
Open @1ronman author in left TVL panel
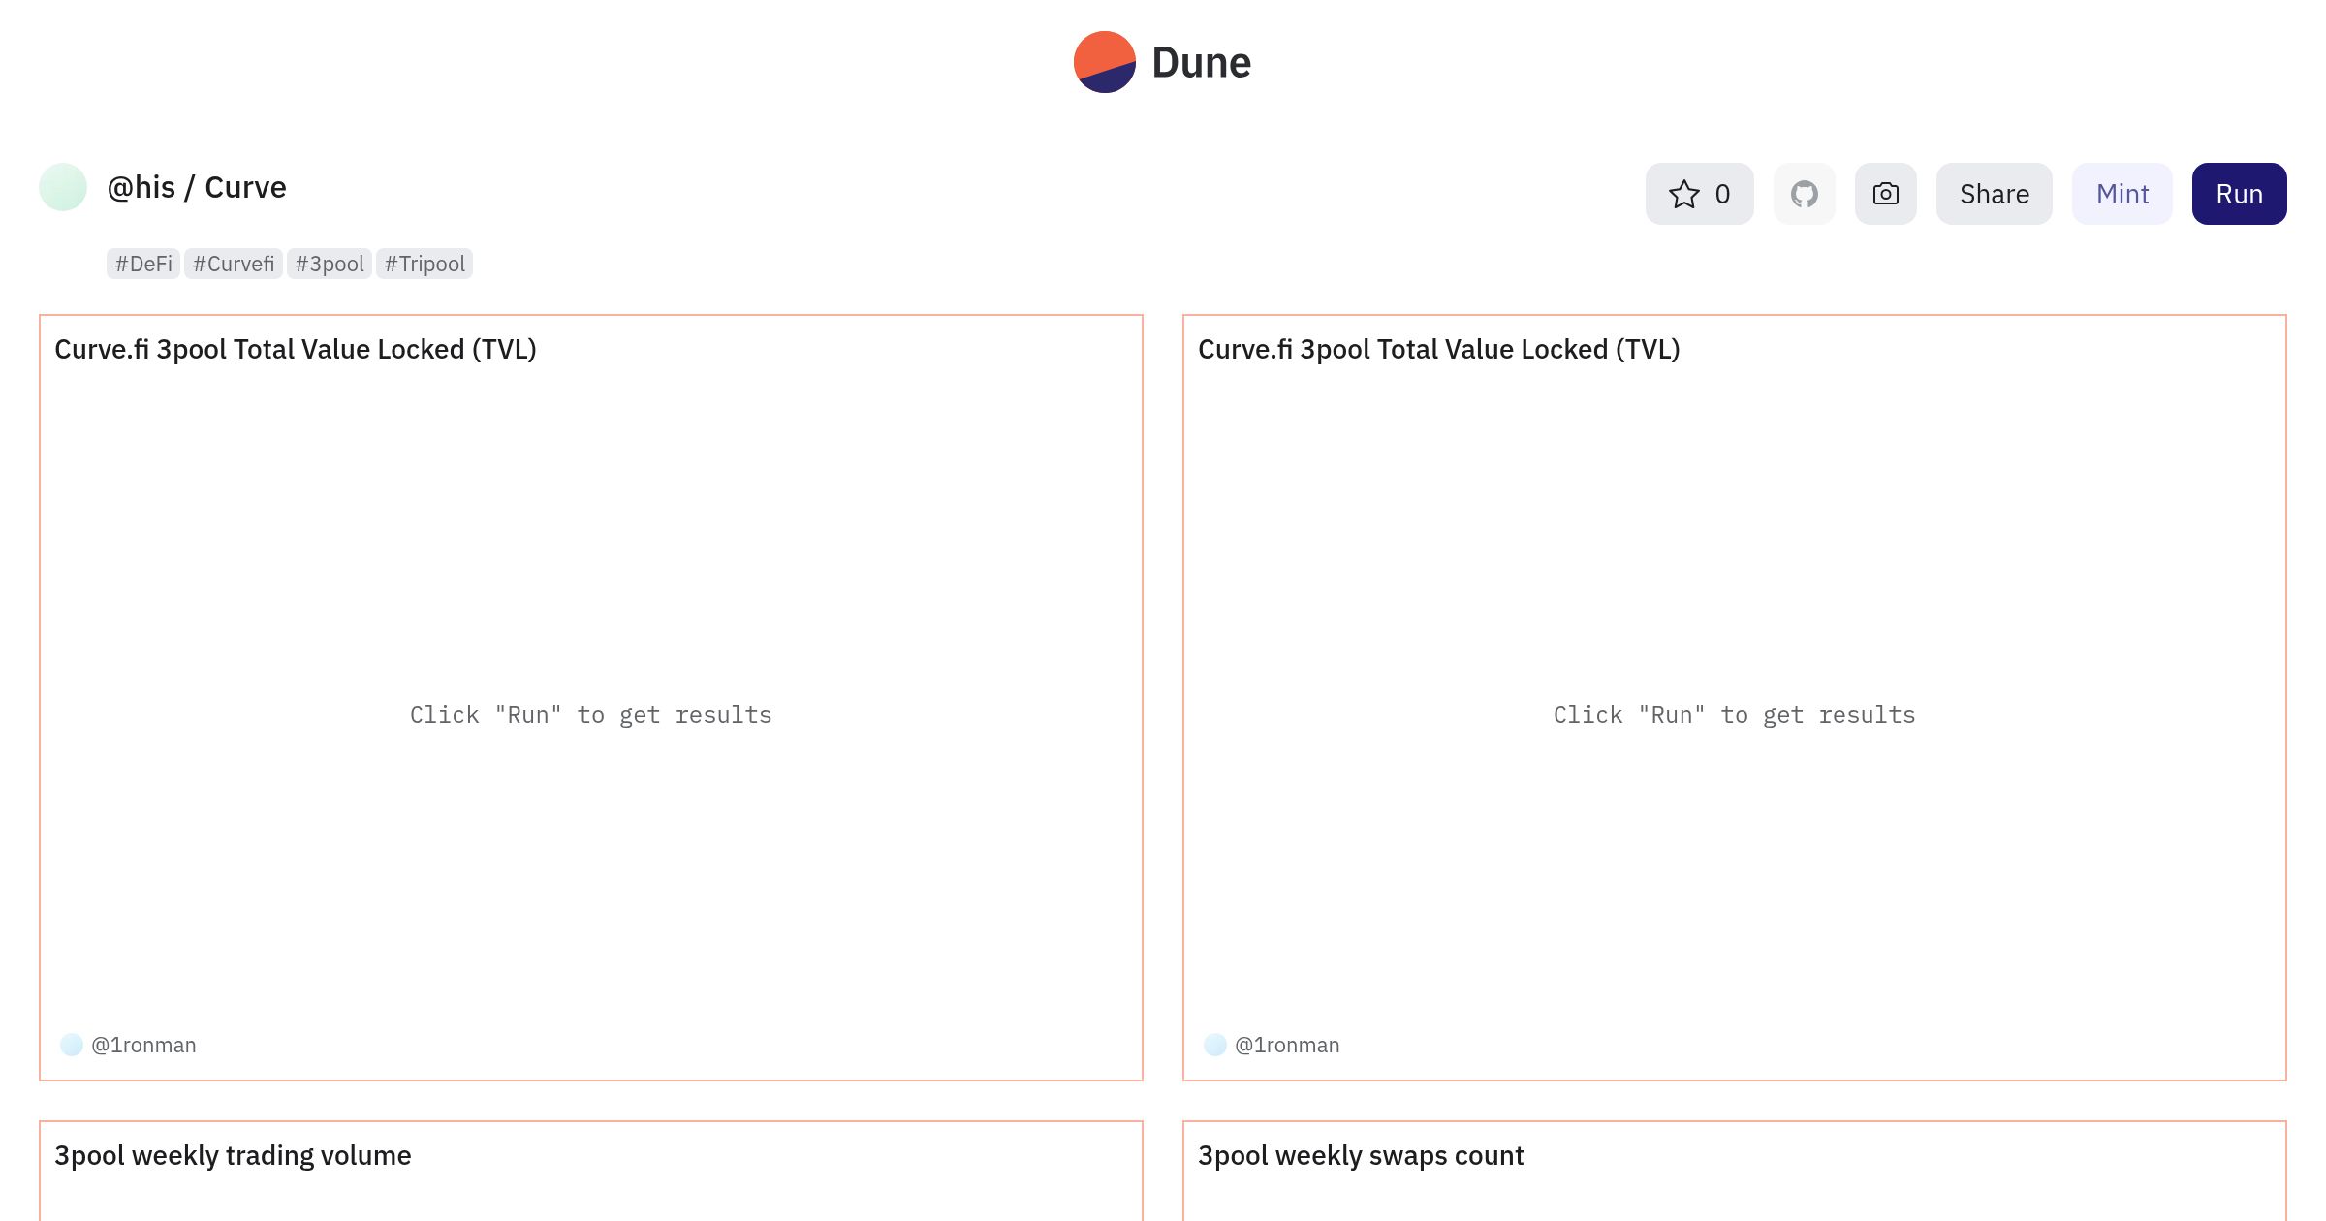[143, 1045]
